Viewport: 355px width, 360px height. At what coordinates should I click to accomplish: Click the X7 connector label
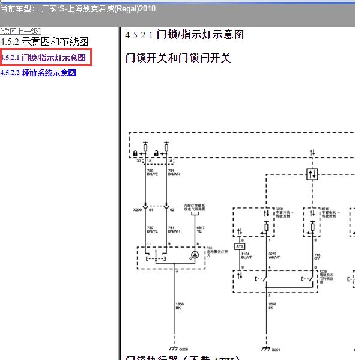point(139,160)
